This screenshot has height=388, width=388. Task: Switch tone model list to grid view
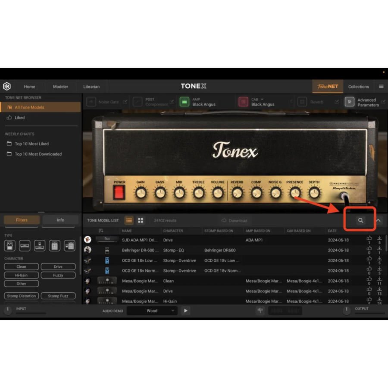pos(141,220)
